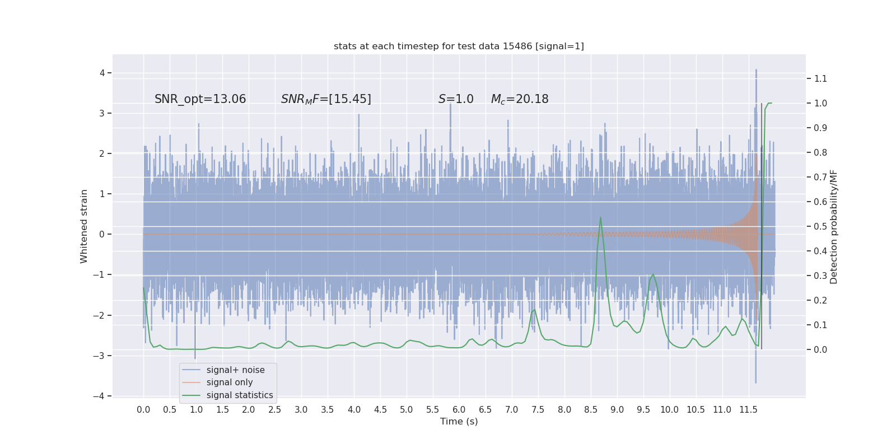Click the 'signal+ noise' legend label
Image resolution: width=896 pixels, height=448 pixels.
coord(235,370)
